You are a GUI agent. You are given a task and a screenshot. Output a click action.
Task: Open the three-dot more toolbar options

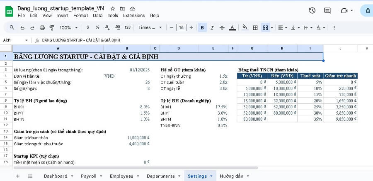[x=334, y=28]
